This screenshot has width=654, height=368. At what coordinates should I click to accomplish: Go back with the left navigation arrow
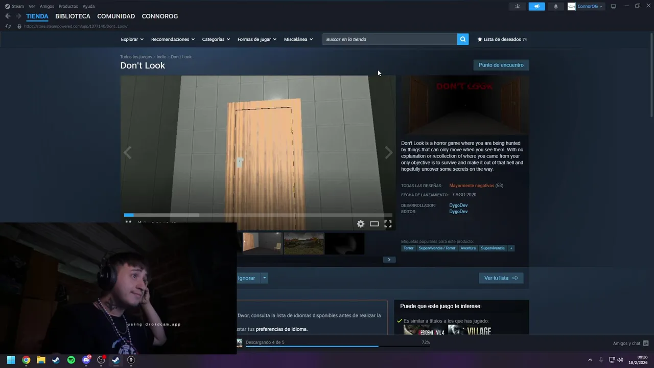pyautogui.click(x=8, y=16)
